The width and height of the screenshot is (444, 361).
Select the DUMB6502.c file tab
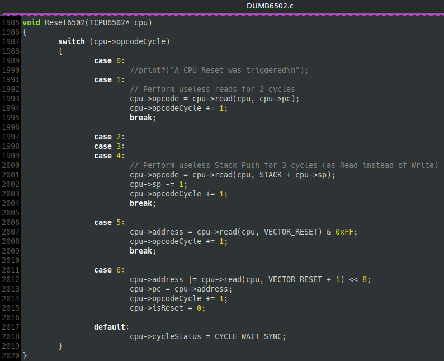click(270, 6)
